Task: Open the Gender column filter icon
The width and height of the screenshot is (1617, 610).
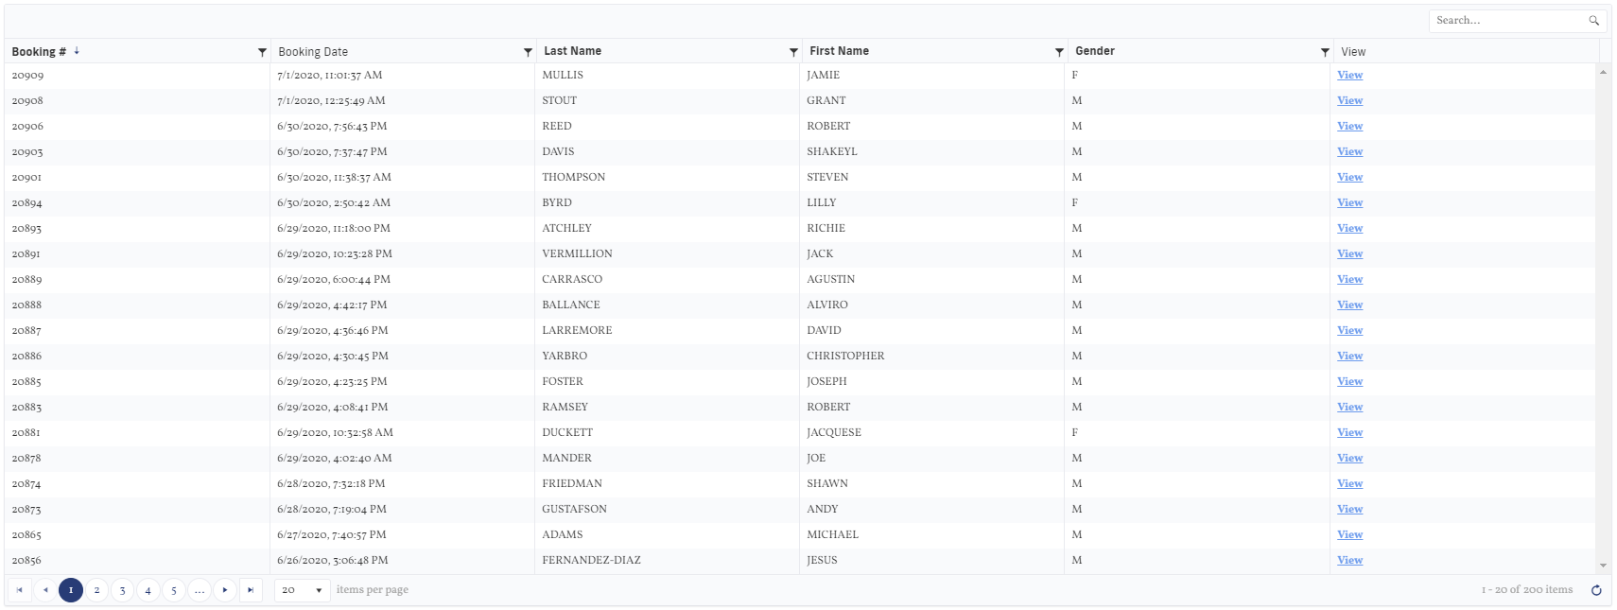Action: 1325,52
